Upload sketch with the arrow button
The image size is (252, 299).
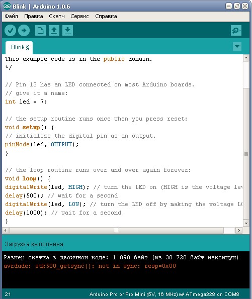(24, 31)
